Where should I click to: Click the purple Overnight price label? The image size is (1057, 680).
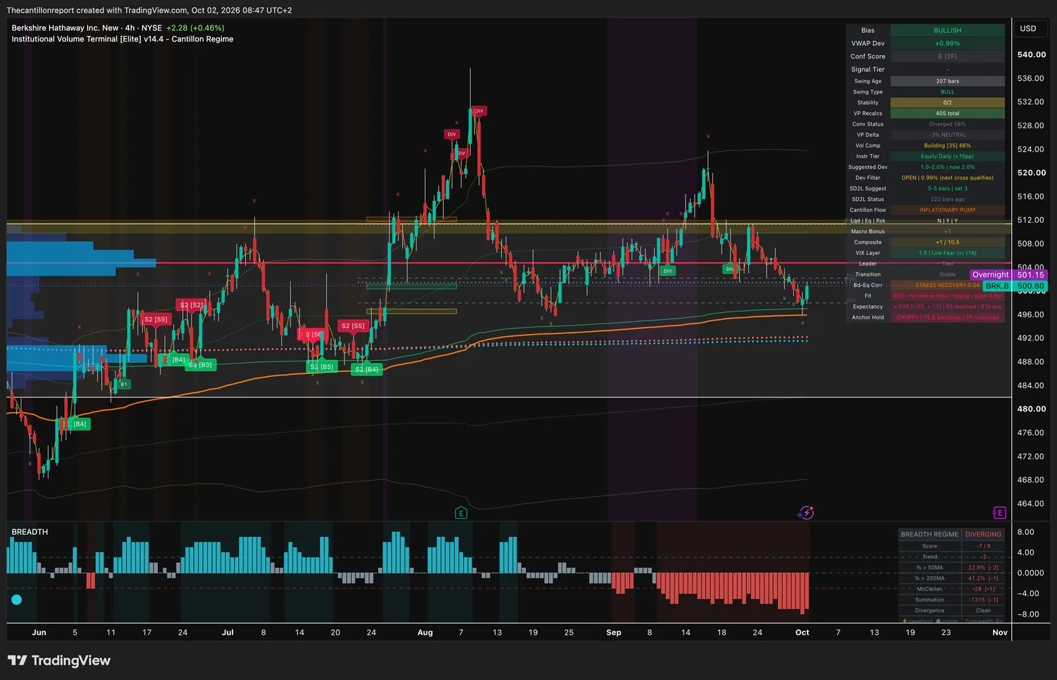[990, 275]
